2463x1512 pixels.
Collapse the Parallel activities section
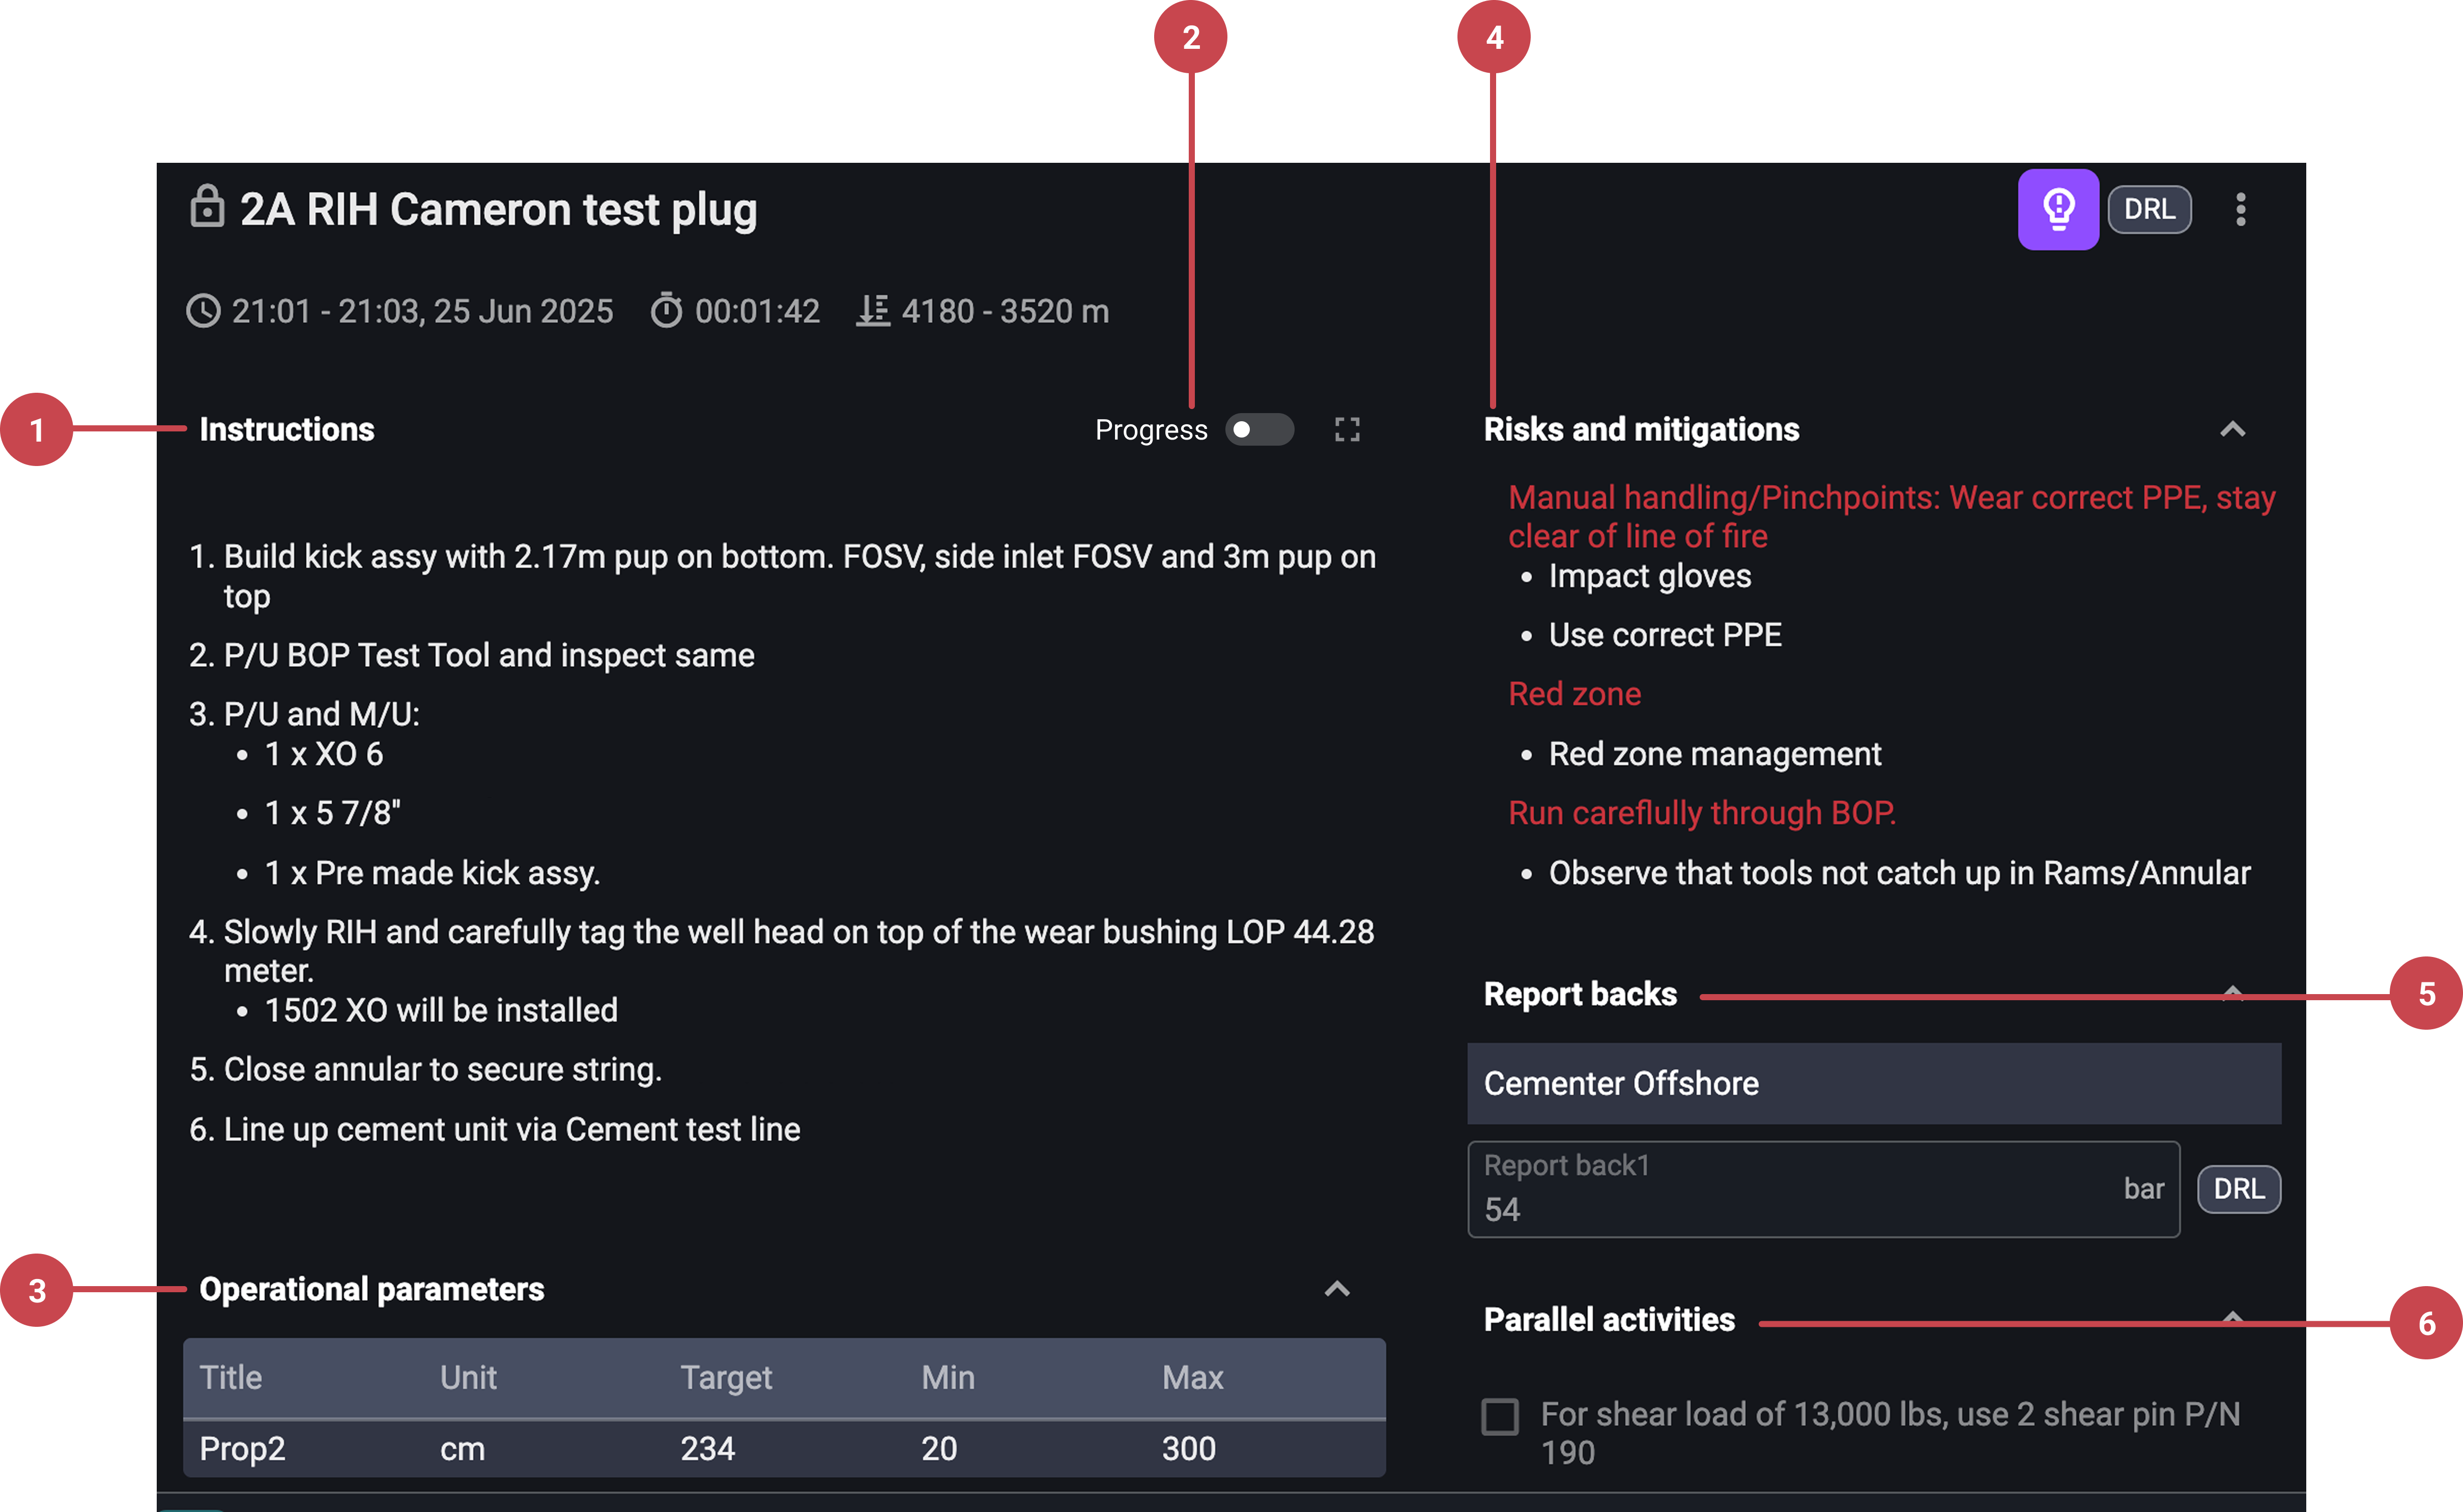pyautogui.click(x=2234, y=1318)
